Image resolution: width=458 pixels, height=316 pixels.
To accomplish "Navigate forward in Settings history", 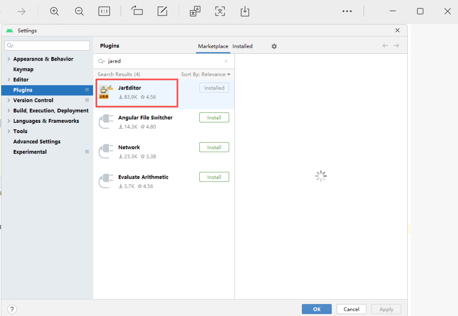I will [397, 46].
